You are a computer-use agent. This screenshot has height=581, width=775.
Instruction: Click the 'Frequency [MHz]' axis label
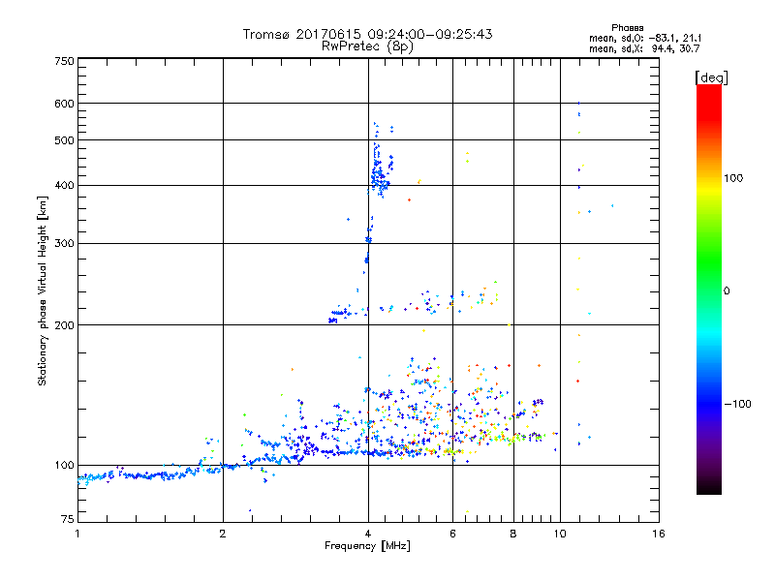click(367, 546)
